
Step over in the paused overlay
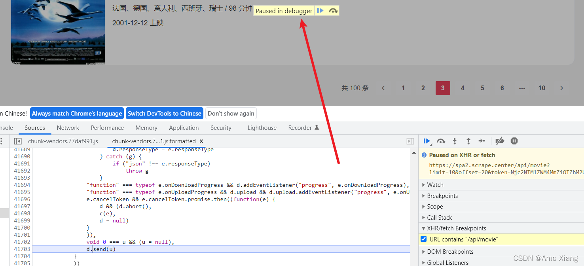click(x=333, y=11)
